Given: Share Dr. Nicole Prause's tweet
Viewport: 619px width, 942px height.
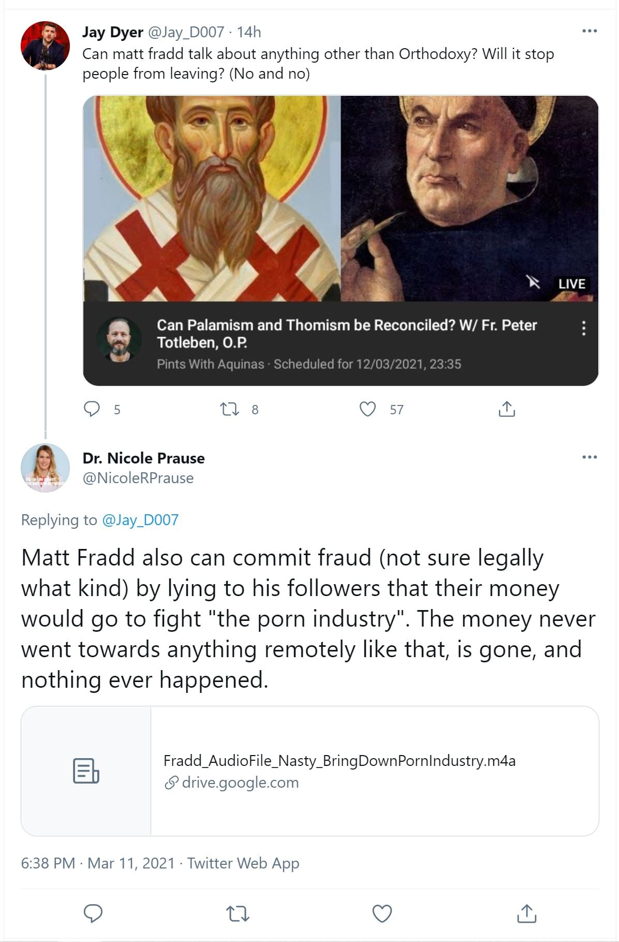Looking at the screenshot, I should tap(526, 914).
